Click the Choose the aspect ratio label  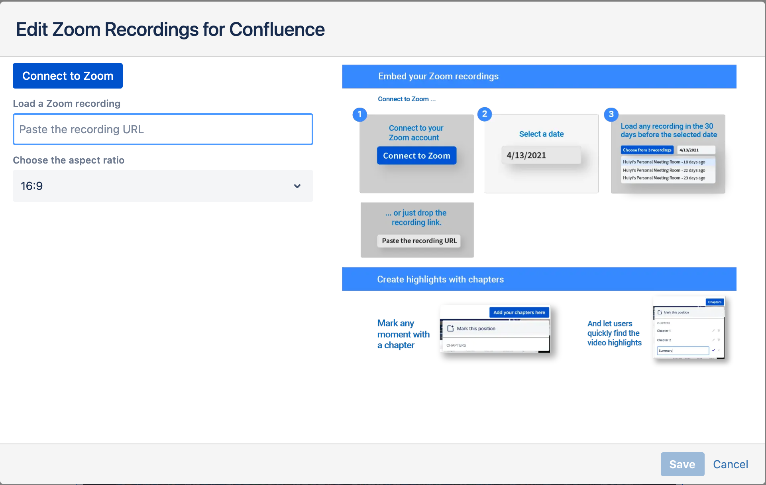(x=69, y=160)
